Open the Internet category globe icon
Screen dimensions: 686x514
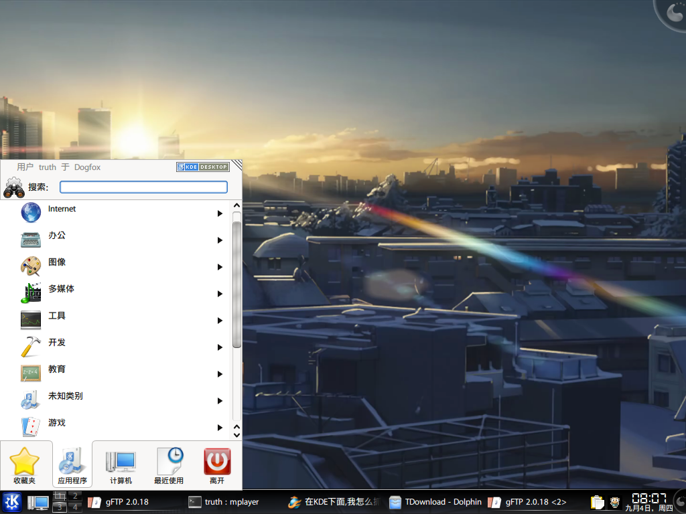(31, 212)
